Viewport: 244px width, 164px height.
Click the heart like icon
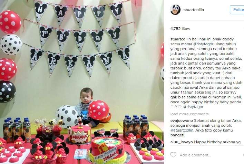click(173, 155)
